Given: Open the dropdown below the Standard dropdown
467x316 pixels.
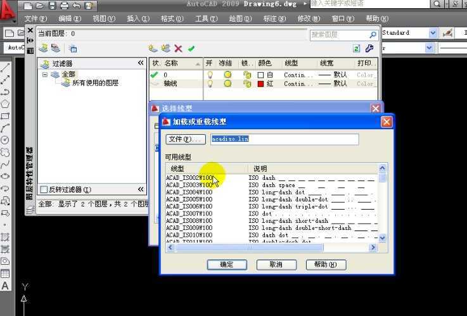Looking at the screenshot, I should coord(429,48).
